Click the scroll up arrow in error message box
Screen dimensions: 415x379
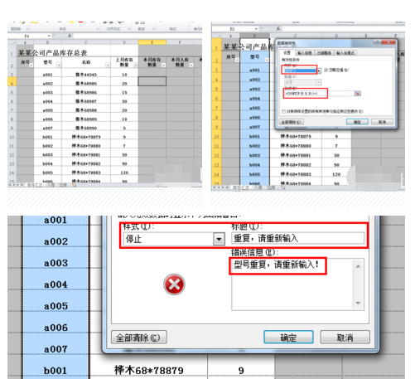(x=358, y=266)
